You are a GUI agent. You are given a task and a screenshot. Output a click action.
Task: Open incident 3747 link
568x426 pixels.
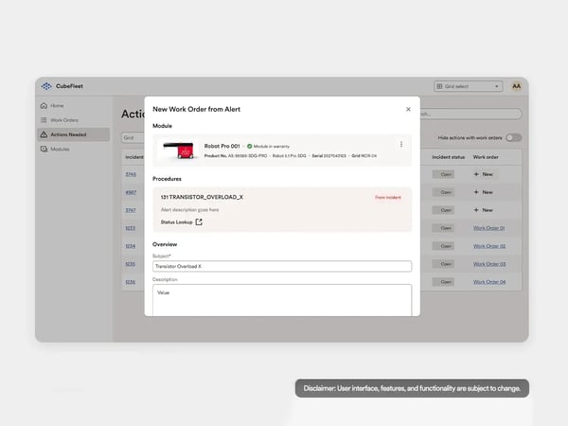pos(131,210)
